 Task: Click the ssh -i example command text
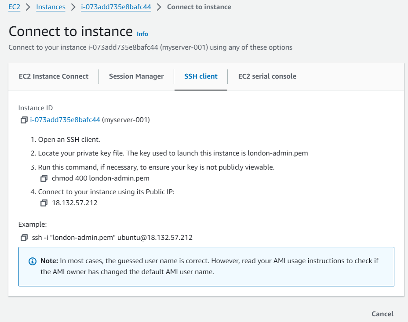112,238
